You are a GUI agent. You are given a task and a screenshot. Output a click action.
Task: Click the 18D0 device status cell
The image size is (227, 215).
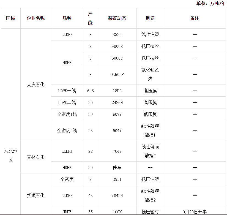tap(117, 91)
